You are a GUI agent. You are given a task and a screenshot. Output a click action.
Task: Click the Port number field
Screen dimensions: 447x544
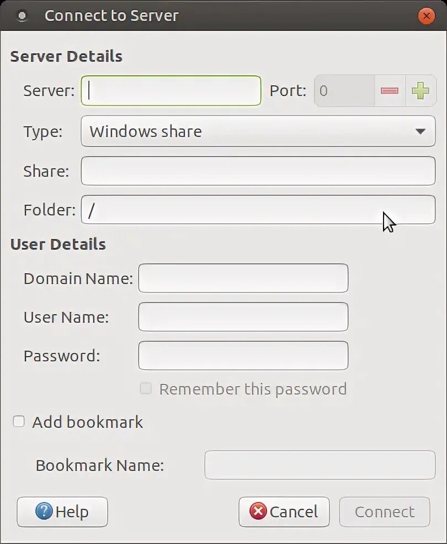(344, 91)
